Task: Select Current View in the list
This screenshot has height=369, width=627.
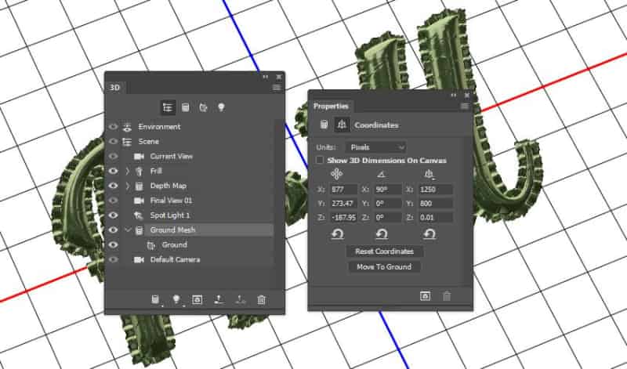Action: click(x=171, y=157)
